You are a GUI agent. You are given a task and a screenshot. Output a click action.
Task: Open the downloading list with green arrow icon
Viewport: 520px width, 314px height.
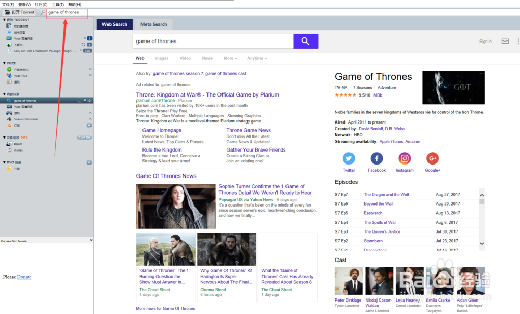(16, 45)
